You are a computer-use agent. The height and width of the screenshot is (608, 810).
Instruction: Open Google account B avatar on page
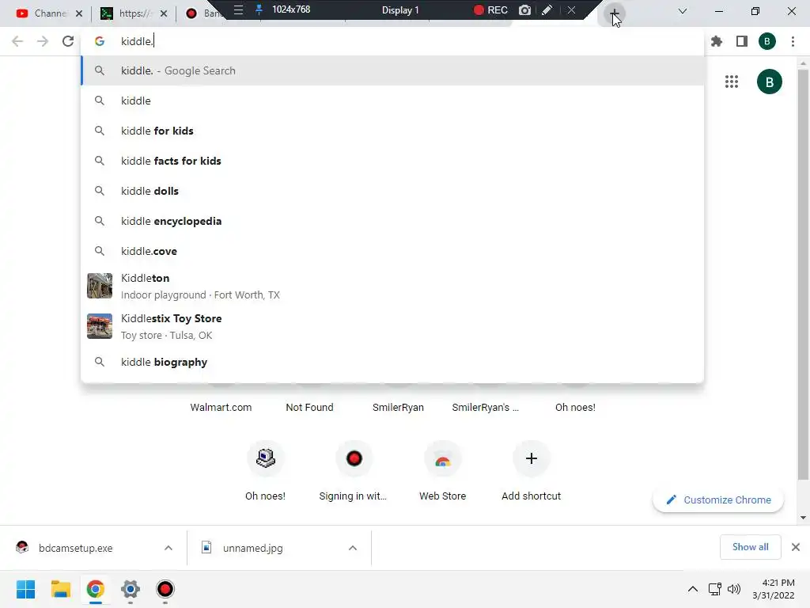(x=770, y=82)
